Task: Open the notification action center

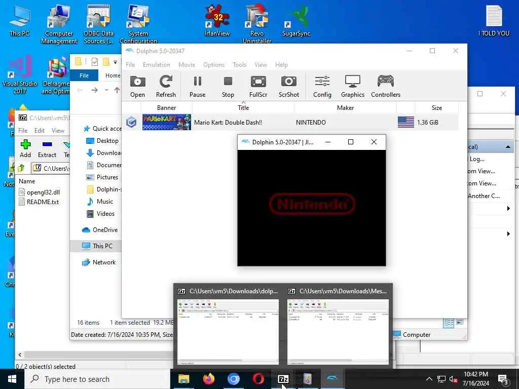Action: pyautogui.click(x=503, y=379)
